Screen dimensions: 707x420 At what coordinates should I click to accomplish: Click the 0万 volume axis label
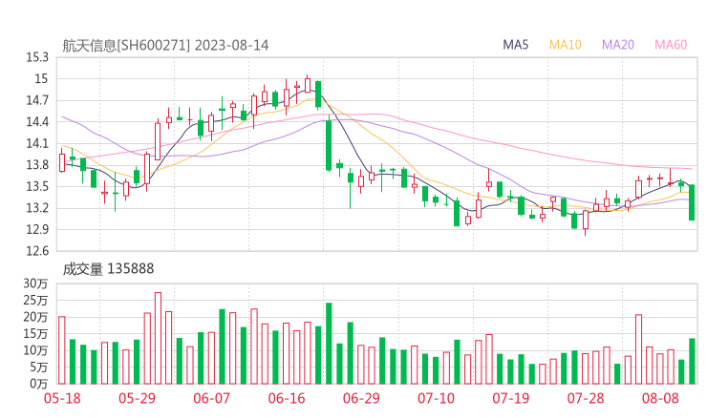(38, 384)
